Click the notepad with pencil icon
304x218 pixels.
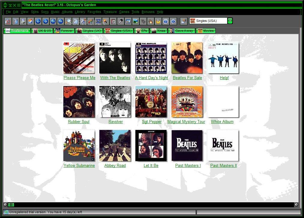pyautogui.click(x=83, y=21)
